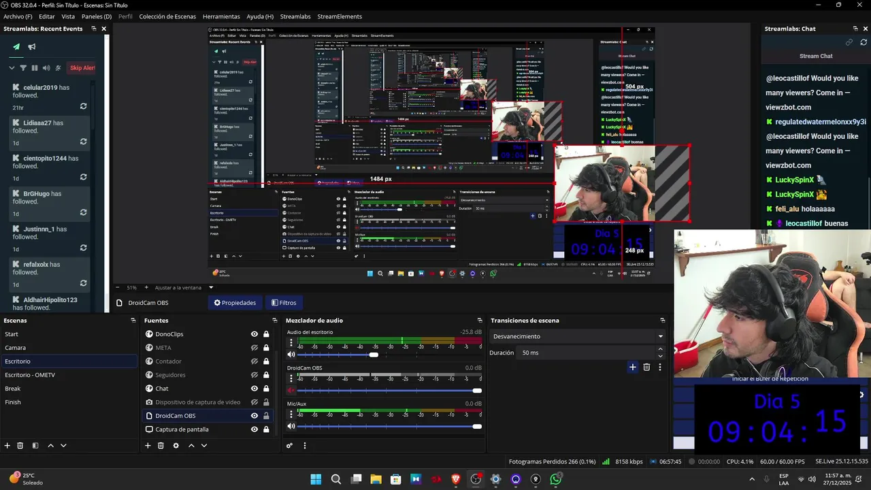The height and width of the screenshot is (490, 871).
Task: Hide the DonoClips source
Action: [254, 334]
